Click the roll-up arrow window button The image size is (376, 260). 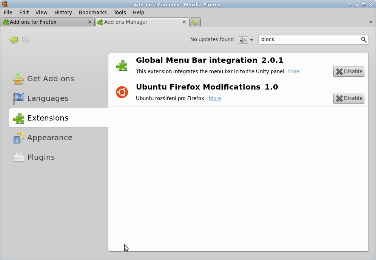(x=350, y=5)
